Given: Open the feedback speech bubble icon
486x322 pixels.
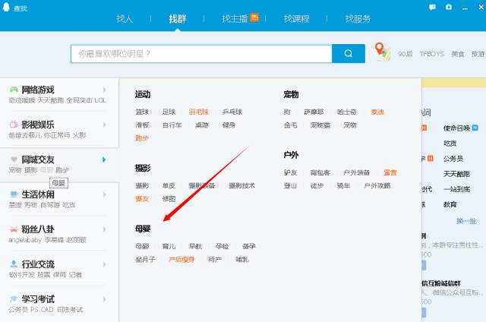Looking at the screenshot, I should click(432, 8).
